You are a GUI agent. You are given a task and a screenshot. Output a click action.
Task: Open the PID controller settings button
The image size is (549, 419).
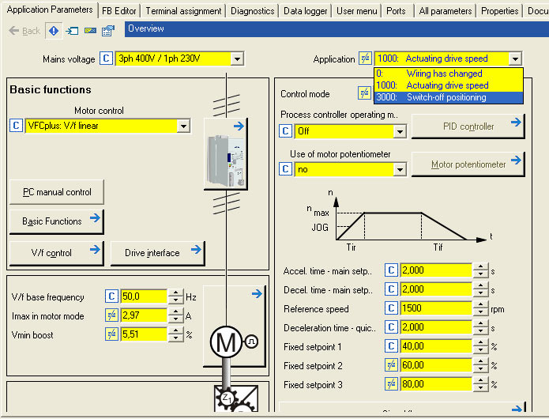468,126
